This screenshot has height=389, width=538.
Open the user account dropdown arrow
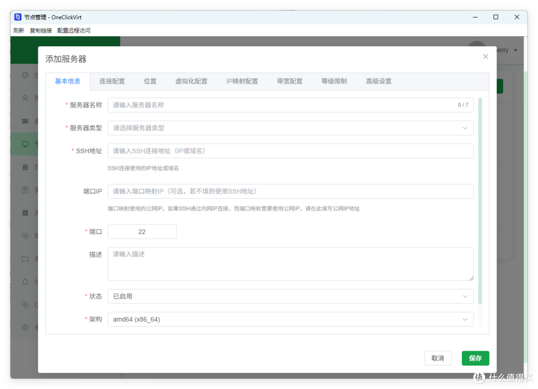tap(516, 50)
